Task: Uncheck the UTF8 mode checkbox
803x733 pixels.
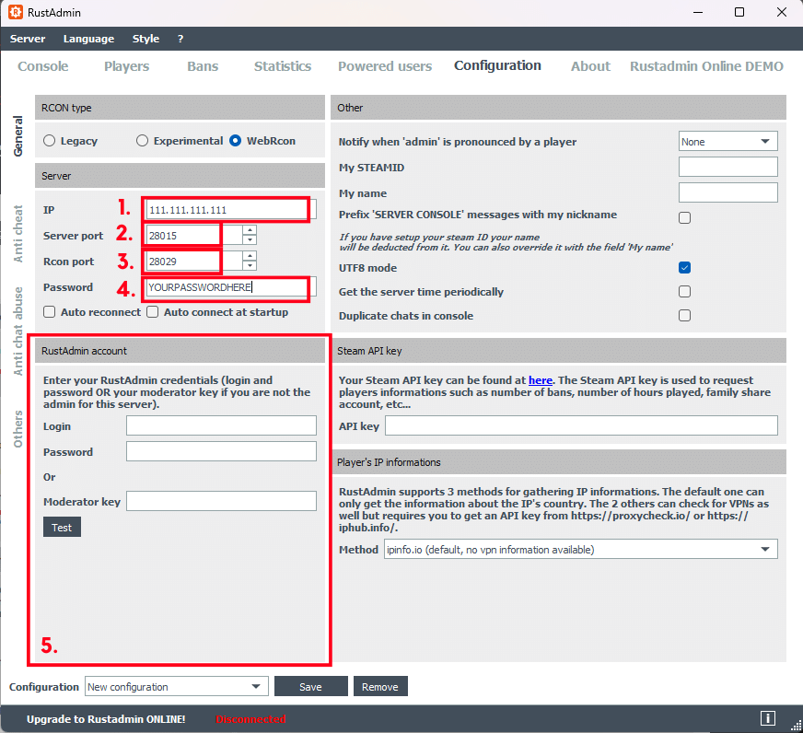Action: [684, 267]
